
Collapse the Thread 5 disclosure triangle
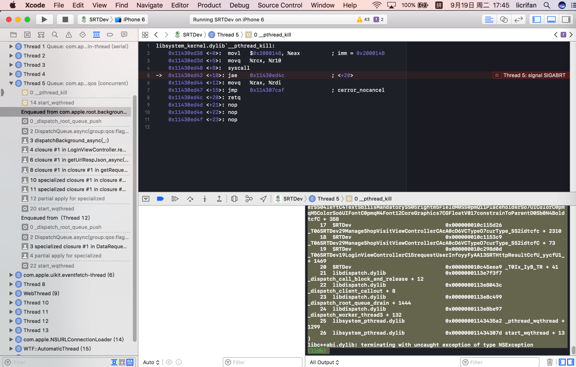tap(11, 83)
